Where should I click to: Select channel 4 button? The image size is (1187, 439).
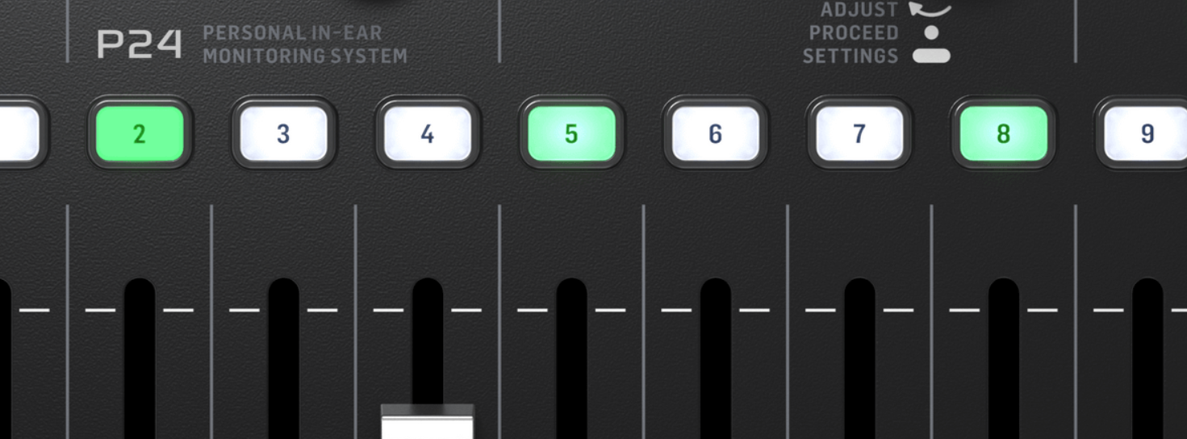[x=428, y=133]
